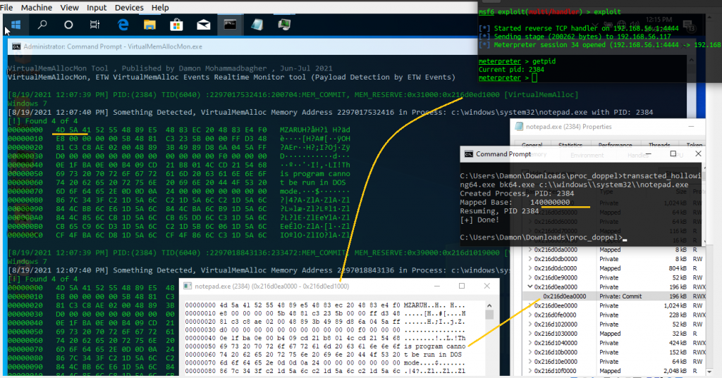Viewport: 722px width, 378px height.
Task: Click VirtualMemAllocMon command prompt title icon
Action: click(16, 46)
